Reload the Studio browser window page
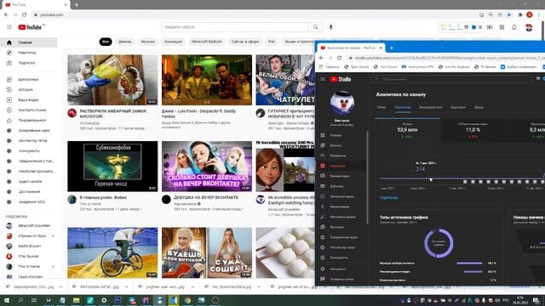 (339, 58)
